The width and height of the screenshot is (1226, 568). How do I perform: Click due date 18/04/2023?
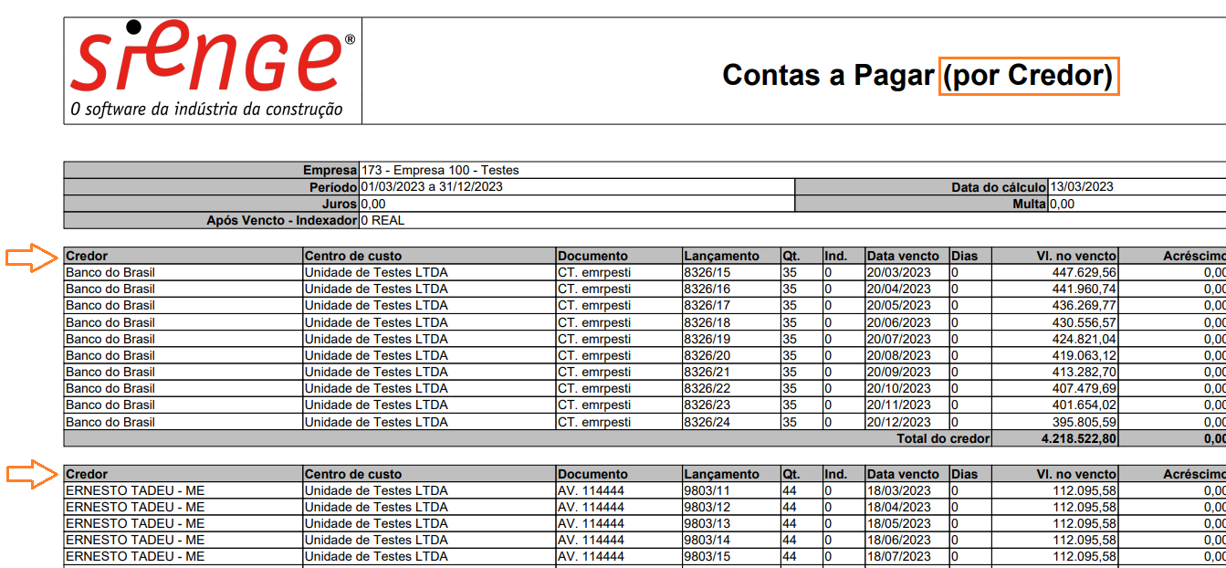click(899, 507)
